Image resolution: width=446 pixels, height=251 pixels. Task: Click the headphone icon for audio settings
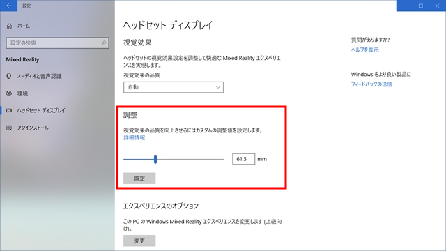[9, 76]
